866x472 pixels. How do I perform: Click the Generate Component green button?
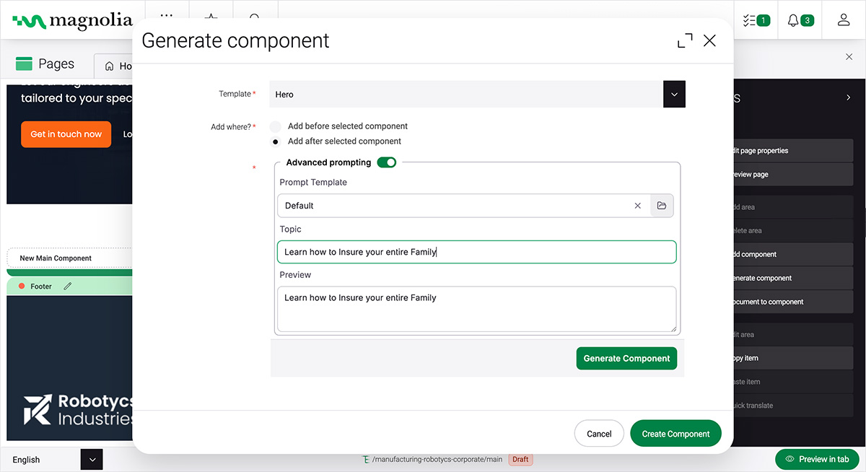pos(626,359)
